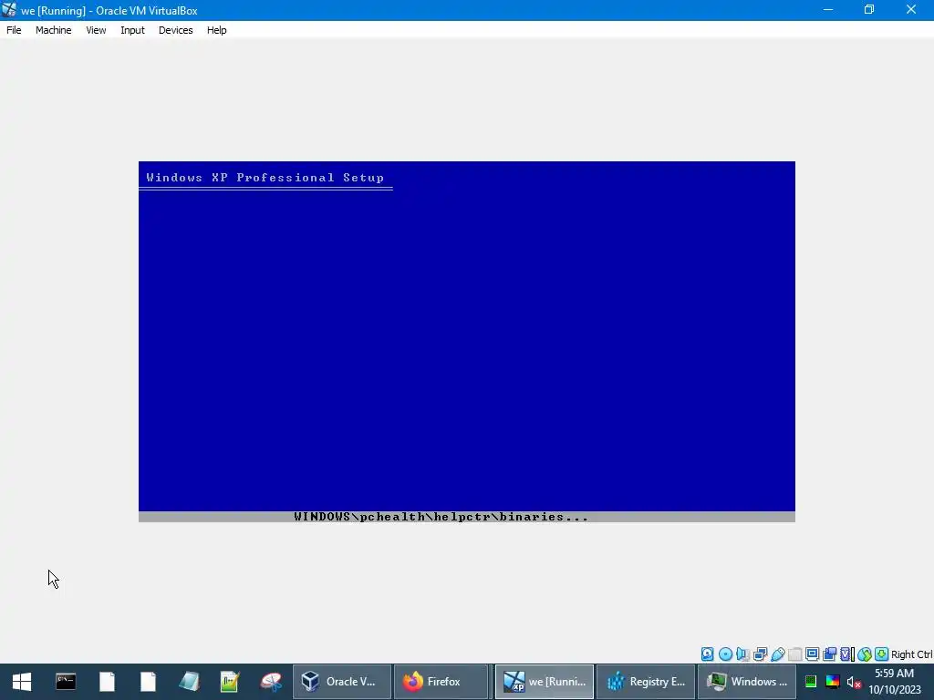The width and height of the screenshot is (934, 700).
Task: Open the Snipping Tool taskbar icon
Action: pyautogui.click(x=271, y=682)
